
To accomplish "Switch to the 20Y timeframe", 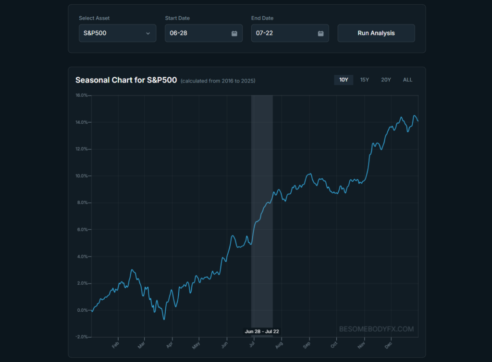I will tap(386, 80).
